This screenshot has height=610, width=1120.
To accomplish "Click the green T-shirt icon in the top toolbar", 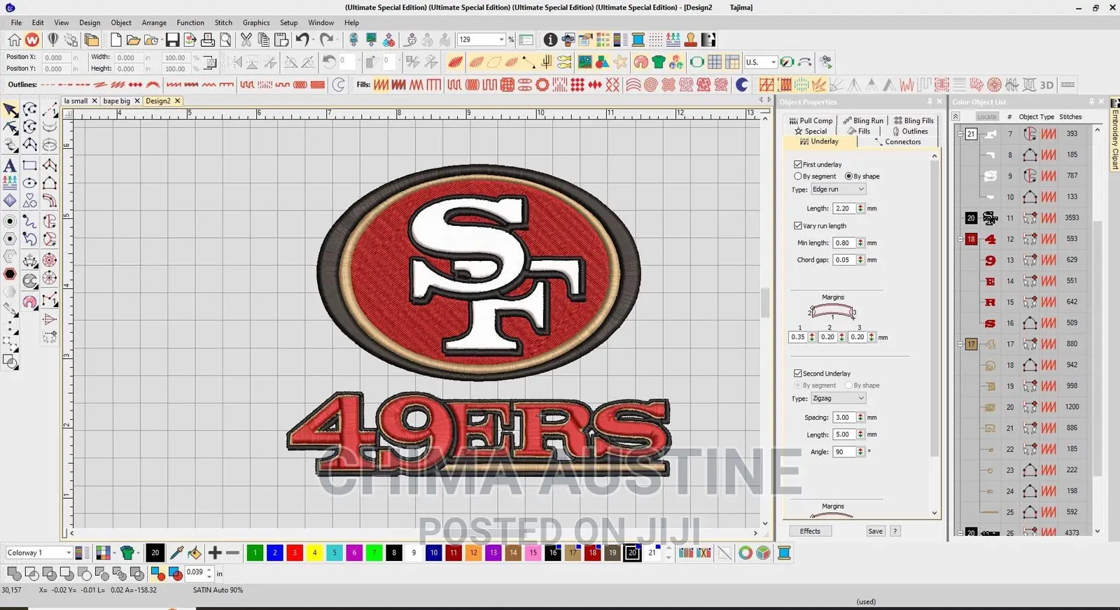I will point(658,62).
